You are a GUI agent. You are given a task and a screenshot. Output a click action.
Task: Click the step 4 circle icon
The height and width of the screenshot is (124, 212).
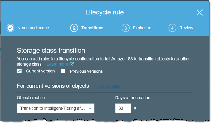click(x=172, y=28)
